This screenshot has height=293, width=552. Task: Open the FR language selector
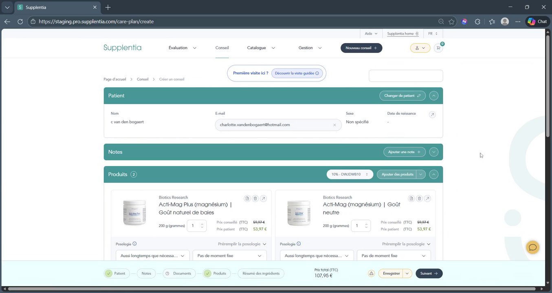pyautogui.click(x=433, y=33)
